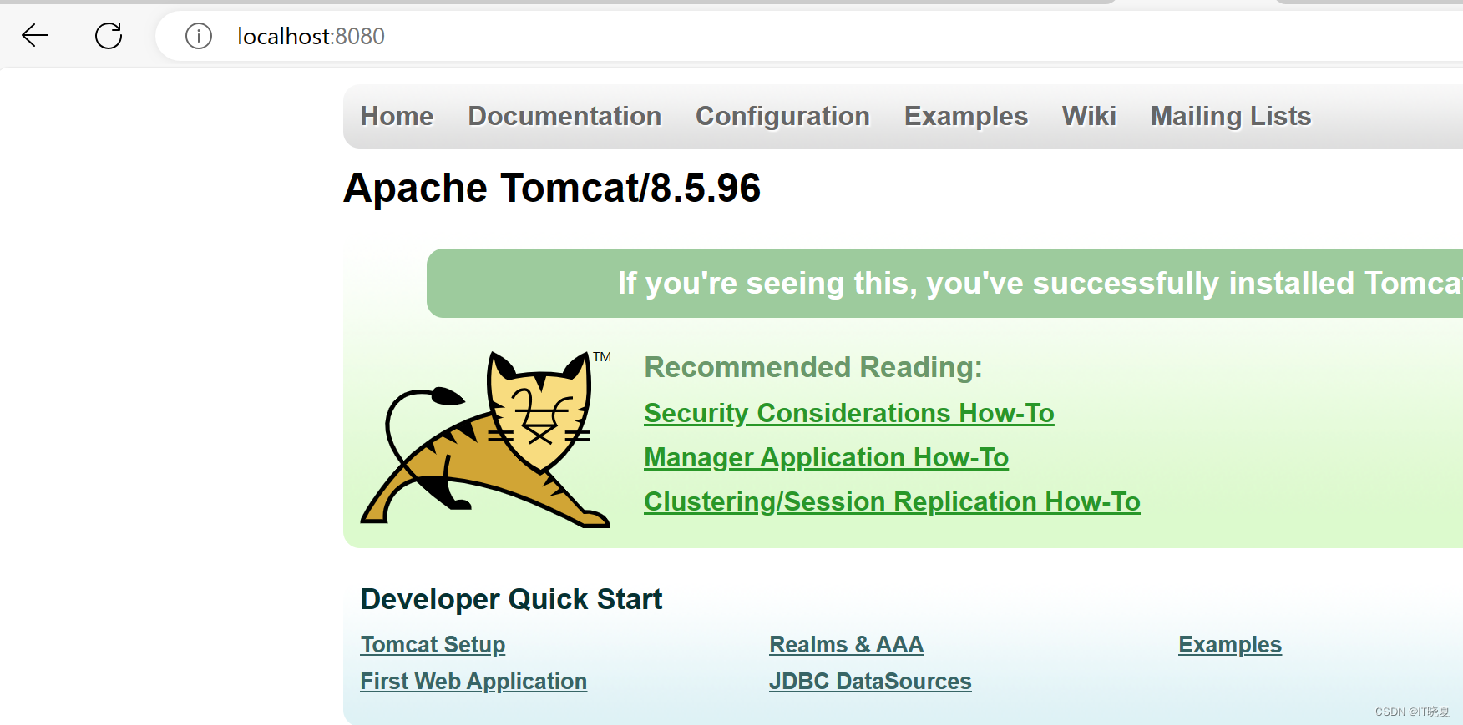Open Examples in the top navigation bar
This screenshot has height=725, width=1463.
pos(965,116)
